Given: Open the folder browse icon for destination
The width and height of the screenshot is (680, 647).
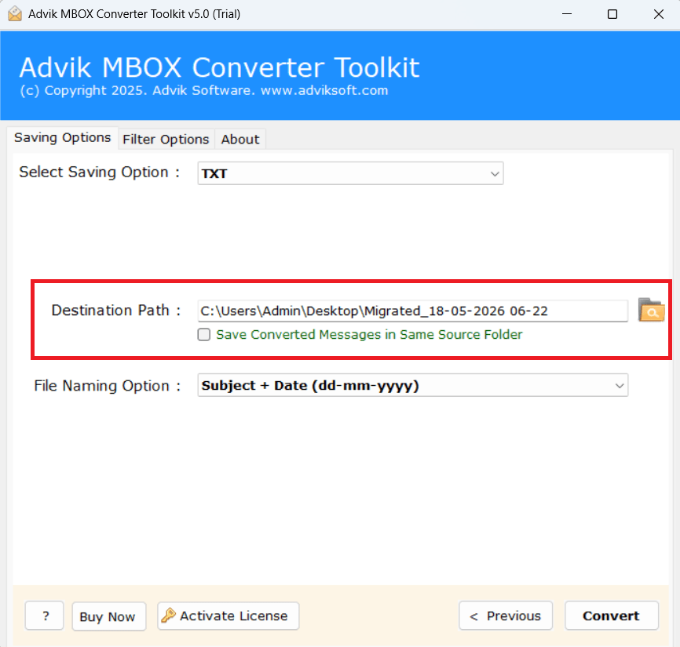Looking at the screenshot, I should 651,310.
